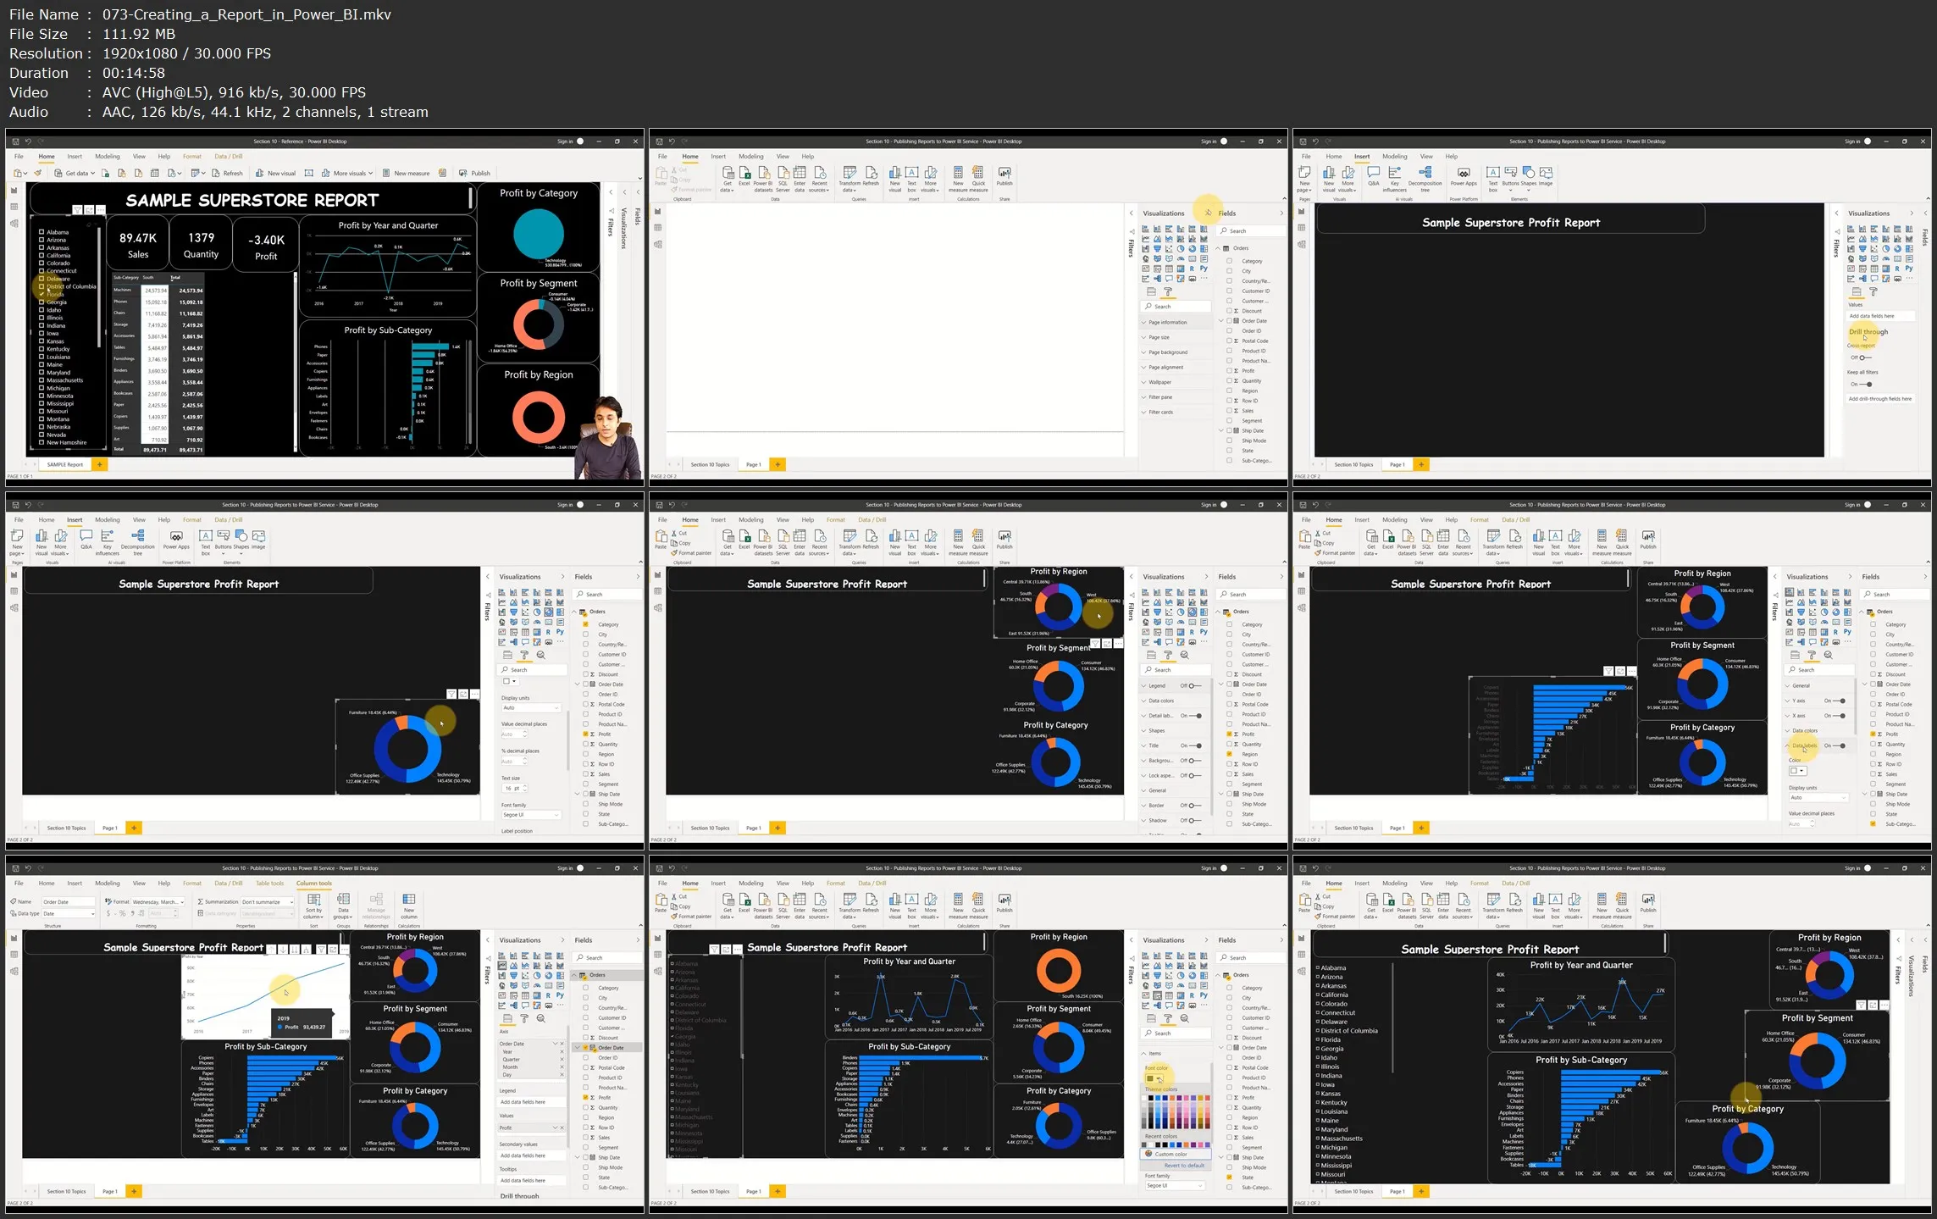Open Get data dropdown in the Reference window
The height and width of the screenshot is (1219, 1937).
75,173
